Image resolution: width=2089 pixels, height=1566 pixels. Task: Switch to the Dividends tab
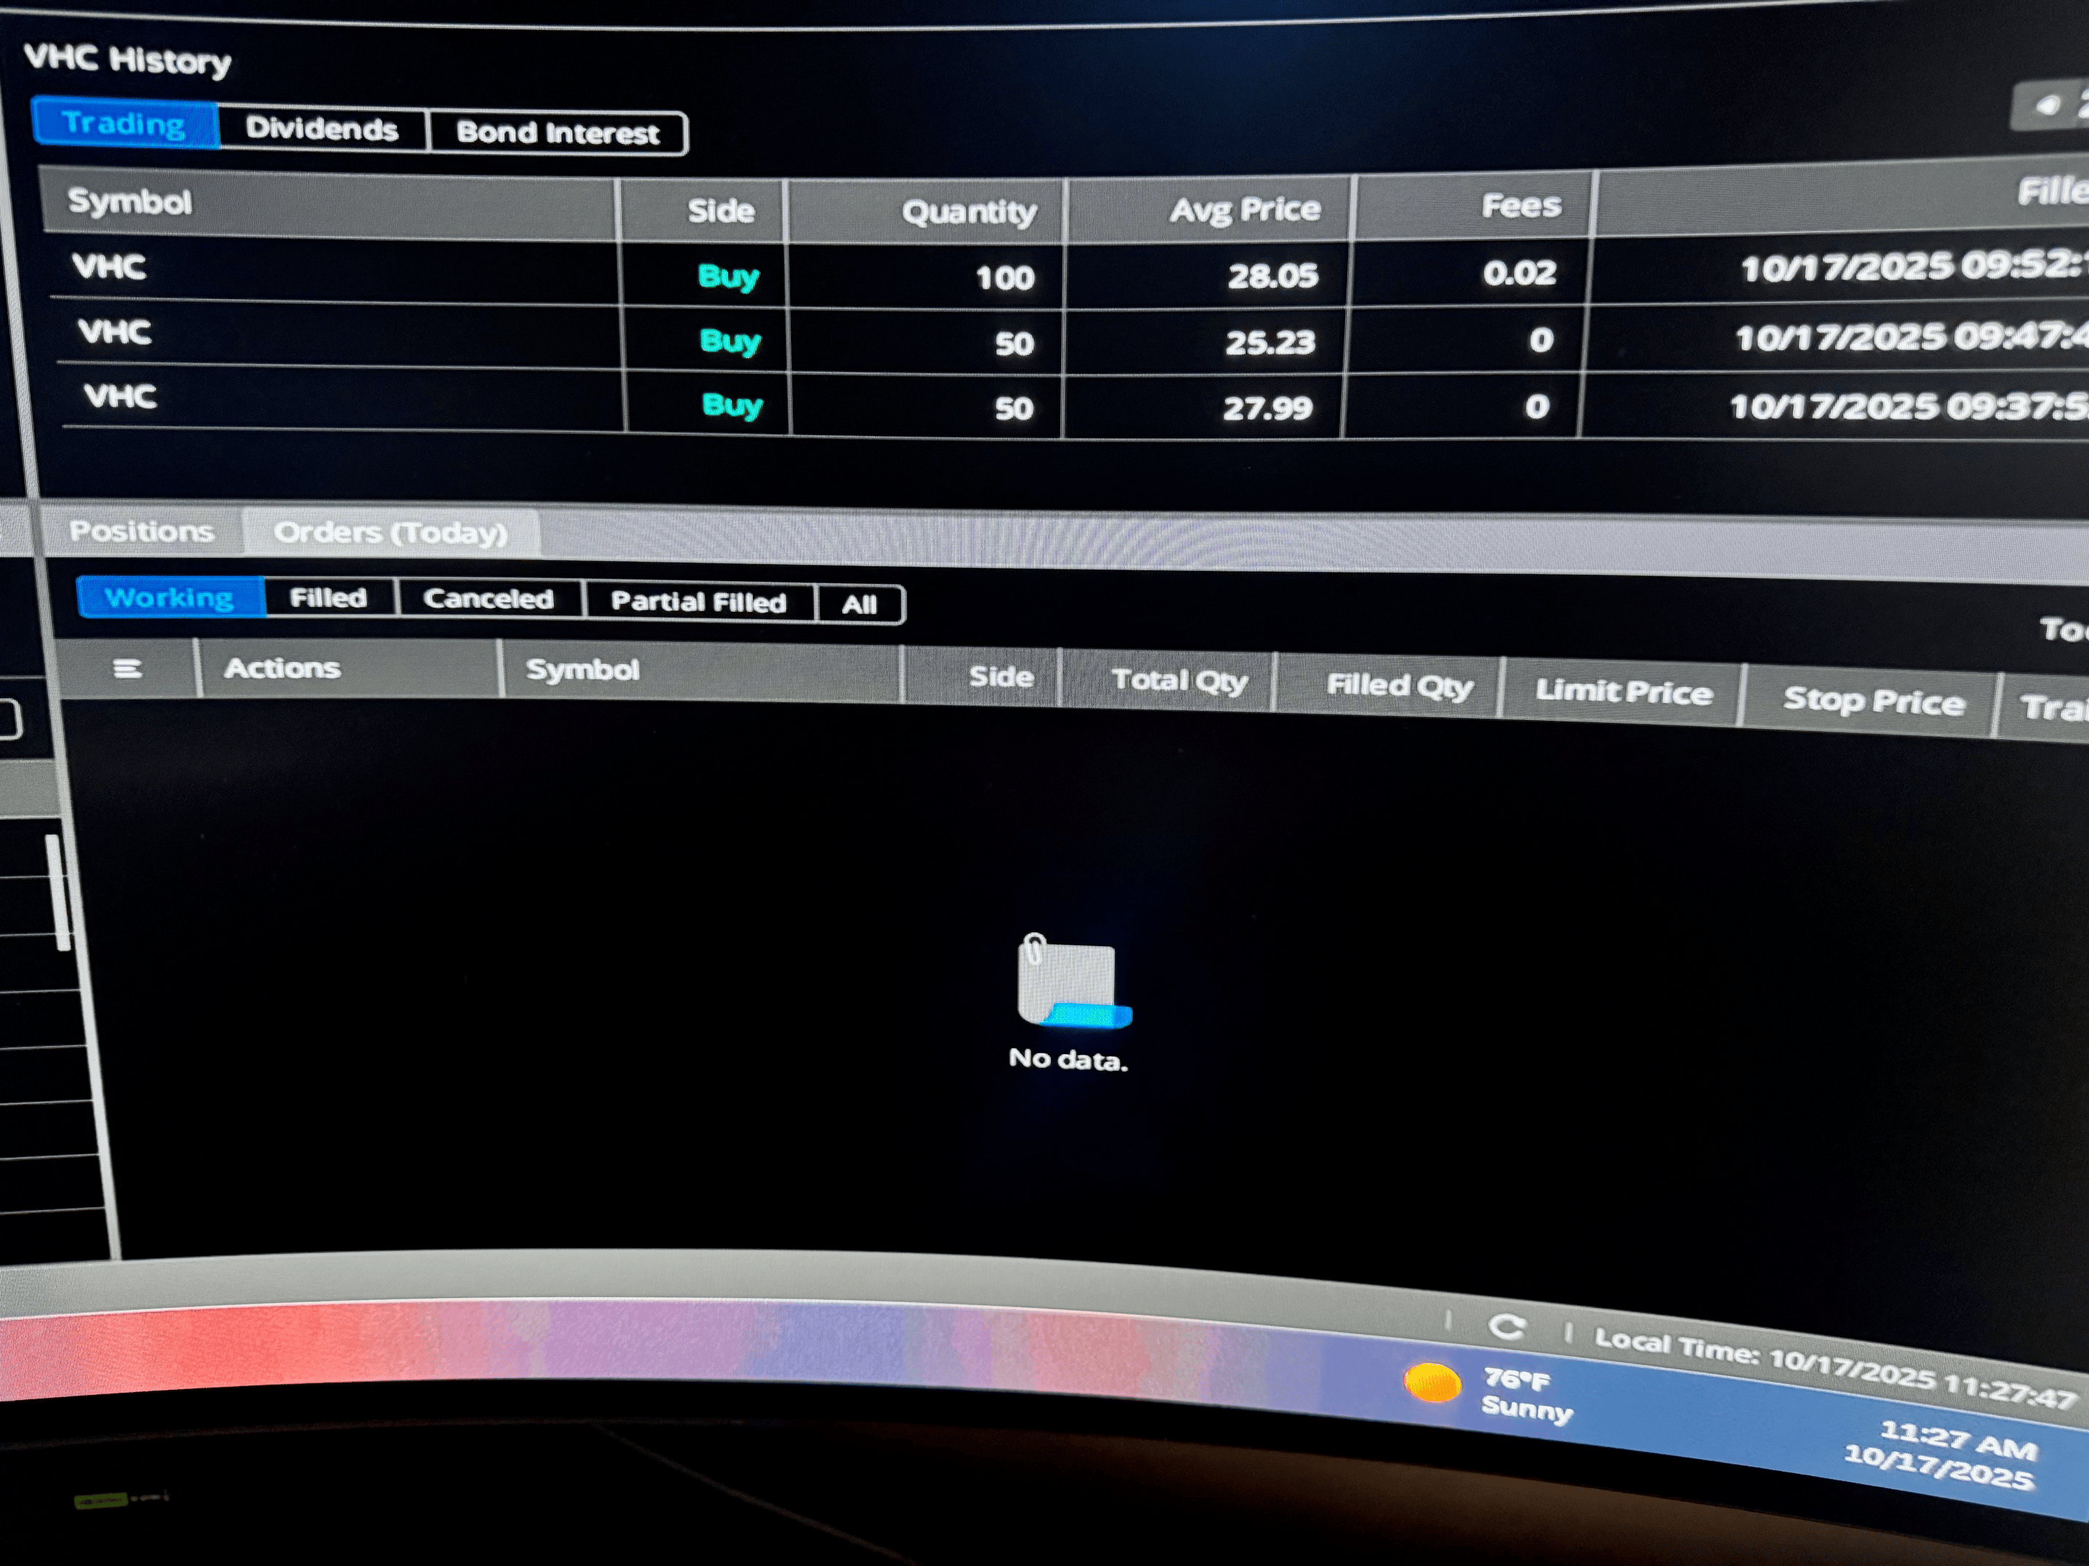coord(322,129)
